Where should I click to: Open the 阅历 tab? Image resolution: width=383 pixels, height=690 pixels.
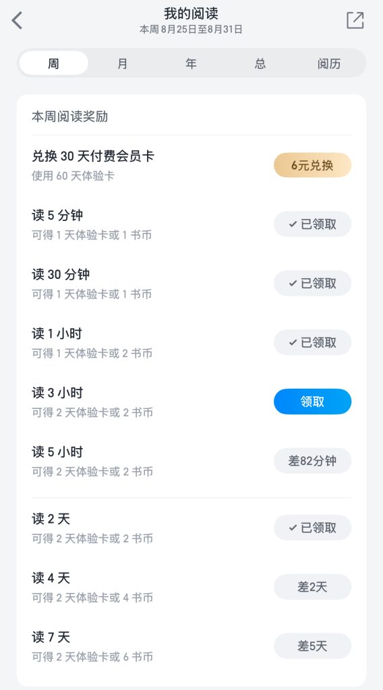click(x=329, y=63)
